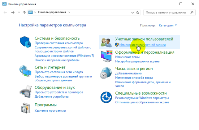This screenshot has height=130, width=199.
Task: Click the Back arrow in navigation bar
Action: [5, 12]
